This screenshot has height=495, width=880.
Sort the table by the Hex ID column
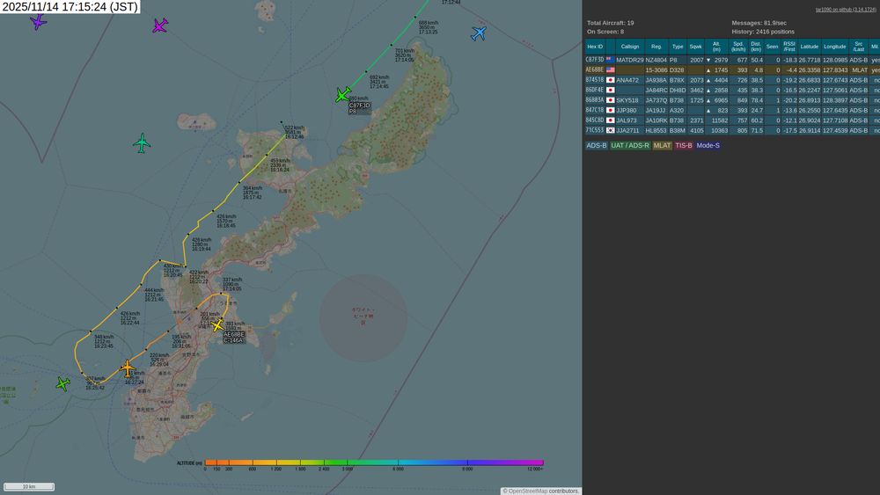595,47
